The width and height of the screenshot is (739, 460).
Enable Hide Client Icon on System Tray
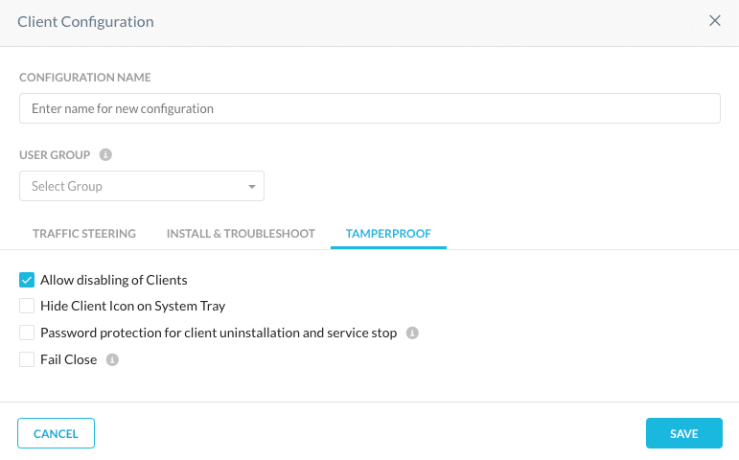(27, 306)
